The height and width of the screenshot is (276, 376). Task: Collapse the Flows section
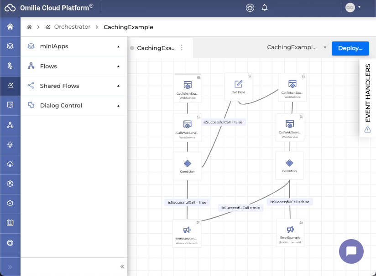point(118,66)
